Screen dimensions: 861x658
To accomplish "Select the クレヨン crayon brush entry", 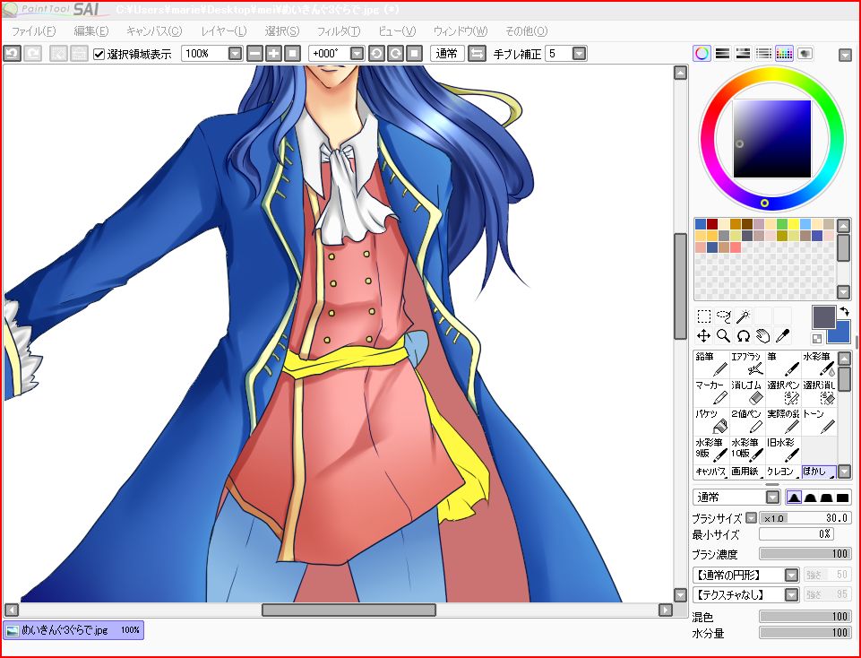I will 784,472.
